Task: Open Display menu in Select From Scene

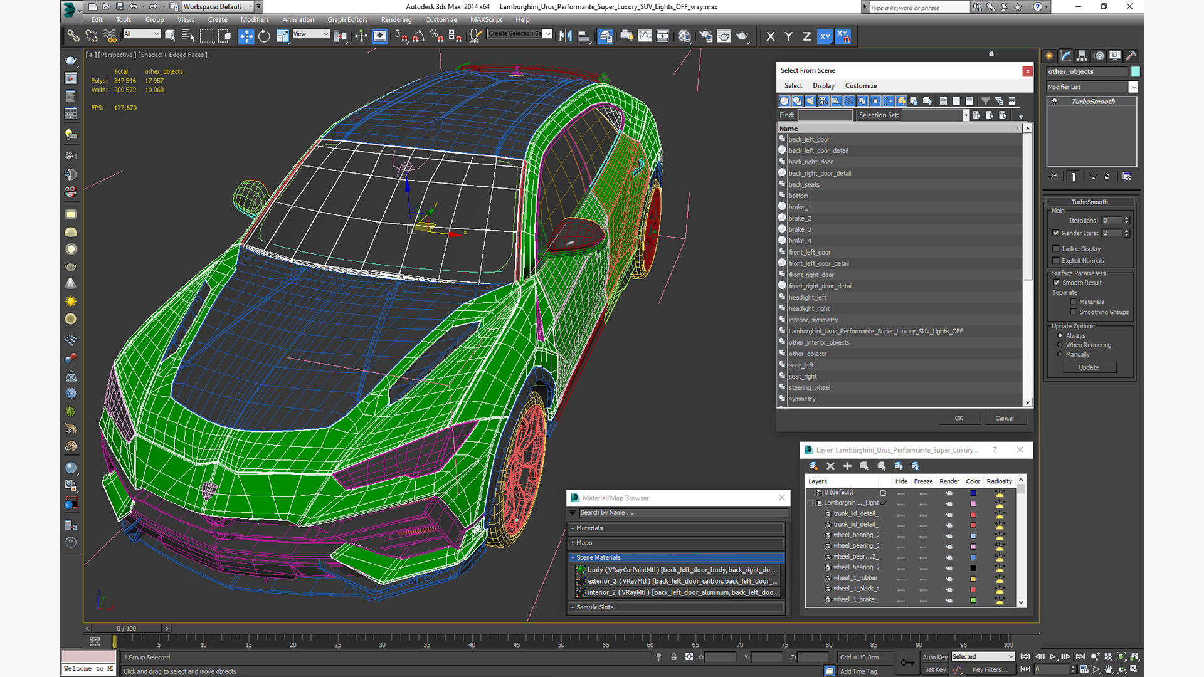Action: (x=823, y=86)
